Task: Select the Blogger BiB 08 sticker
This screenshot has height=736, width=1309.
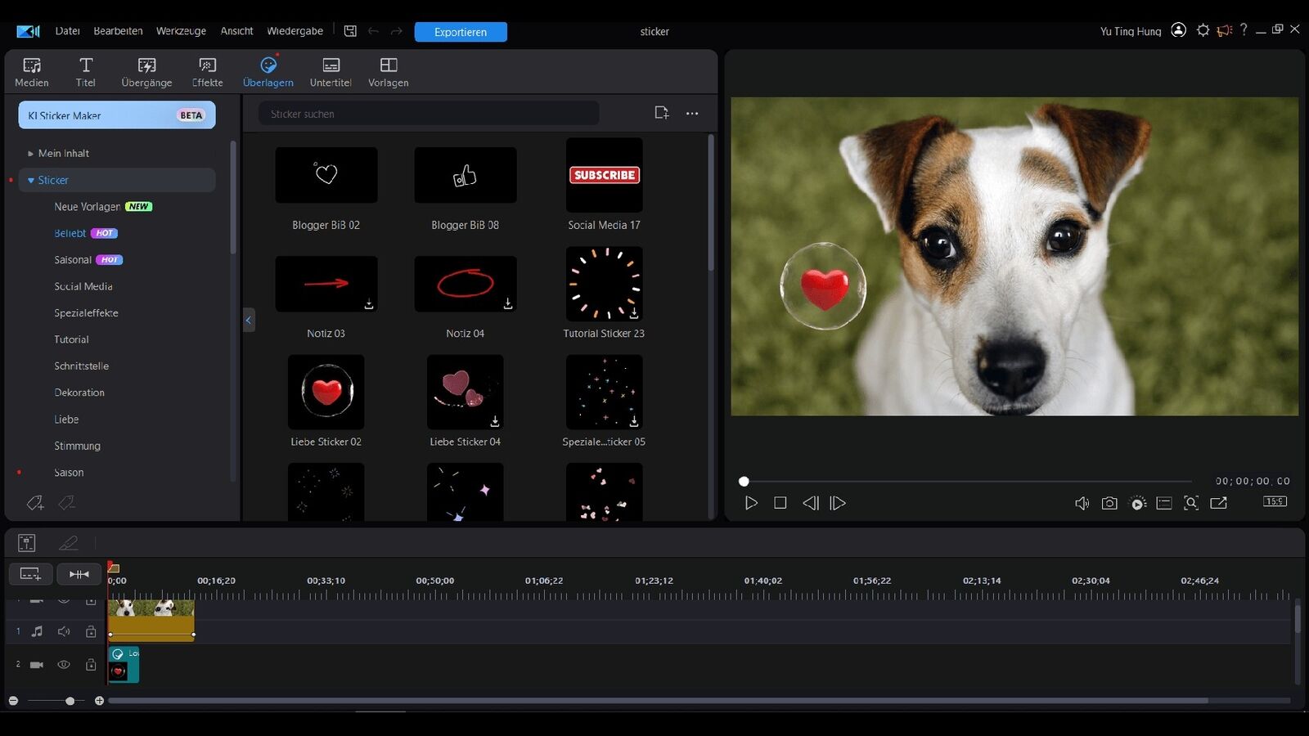Action: click(x=466, y=175)
